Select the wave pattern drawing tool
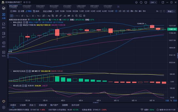The image size is (178, 112). pos(38,16)
